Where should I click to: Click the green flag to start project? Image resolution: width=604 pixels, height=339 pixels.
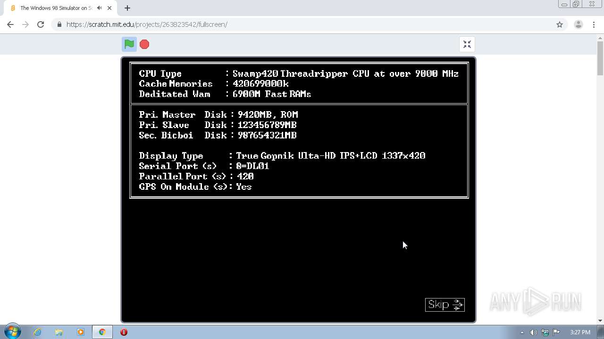click(x=129, y=44)
